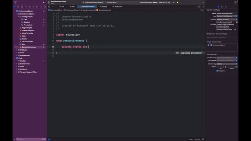Switch to the Info editor tab
The width and height of the screenshot is (251, 141).
72,7
